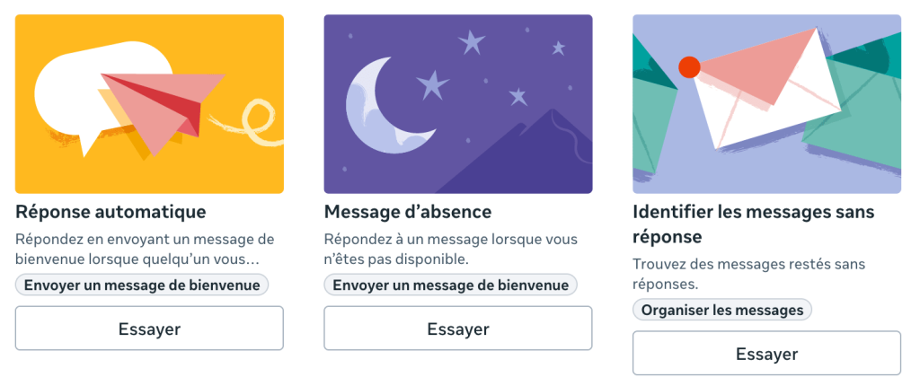Open the Réponse automatique title

point(111,213)
